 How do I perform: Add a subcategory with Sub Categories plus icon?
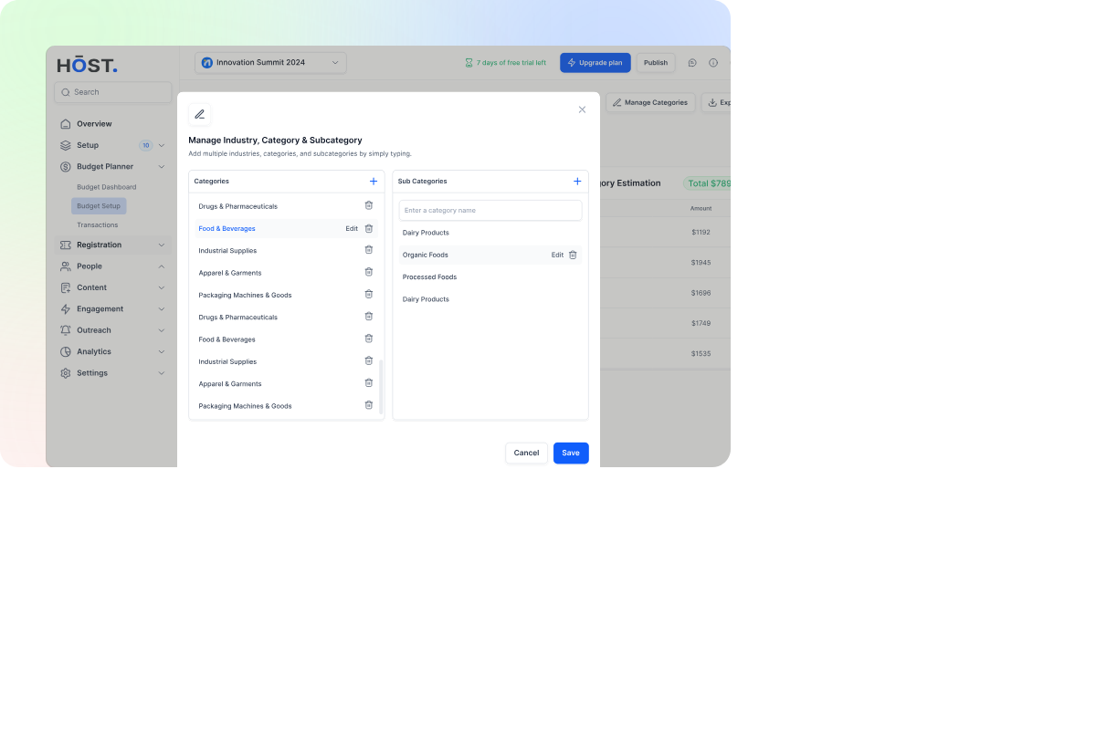tap(577, 182)
